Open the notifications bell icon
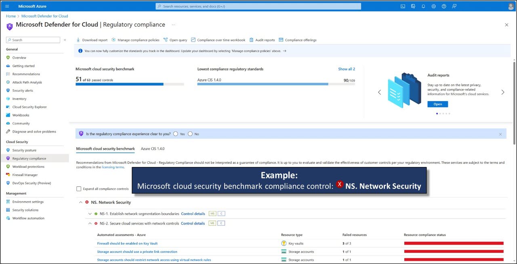 [x=423, y=6]
